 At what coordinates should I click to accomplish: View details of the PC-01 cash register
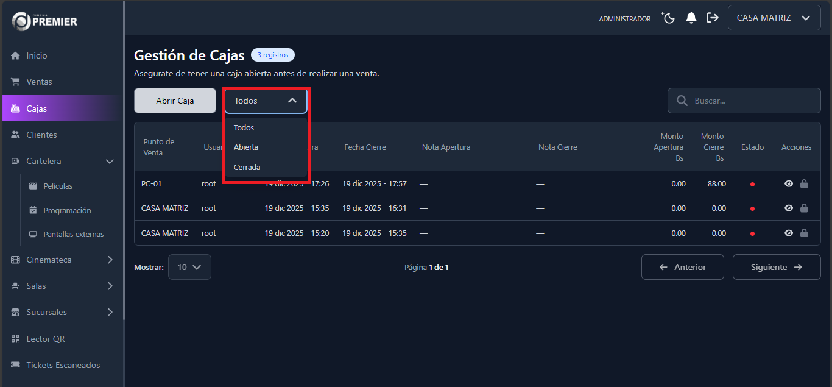point(788,183)
